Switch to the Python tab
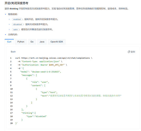Image resolution: width=141 pixels, height=131 pixels. (x=21, y=42)
